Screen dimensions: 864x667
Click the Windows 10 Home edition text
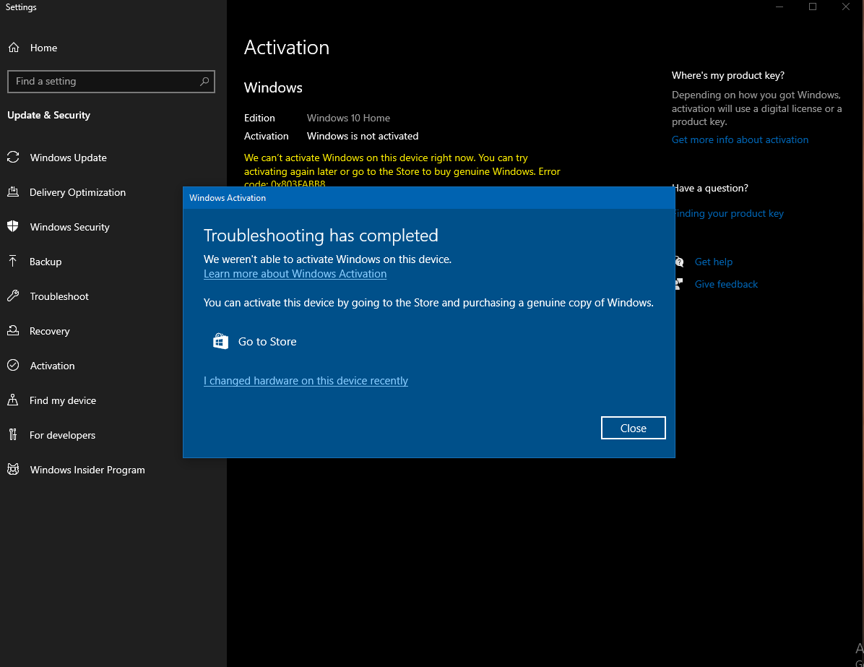(348, 118)
